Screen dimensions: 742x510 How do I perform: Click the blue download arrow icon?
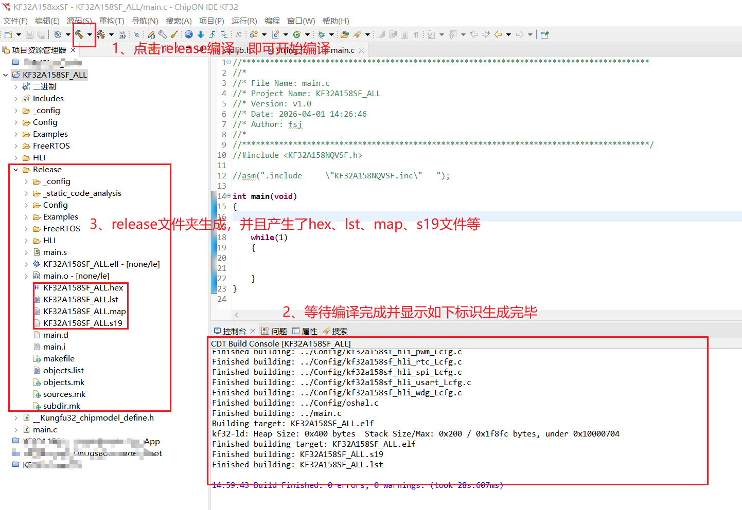(x=201, y=34)
